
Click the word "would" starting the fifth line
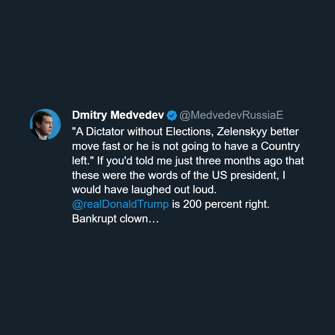tap(86, 190)
